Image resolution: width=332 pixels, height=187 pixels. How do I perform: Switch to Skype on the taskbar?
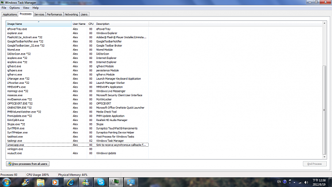click(101, 182)
